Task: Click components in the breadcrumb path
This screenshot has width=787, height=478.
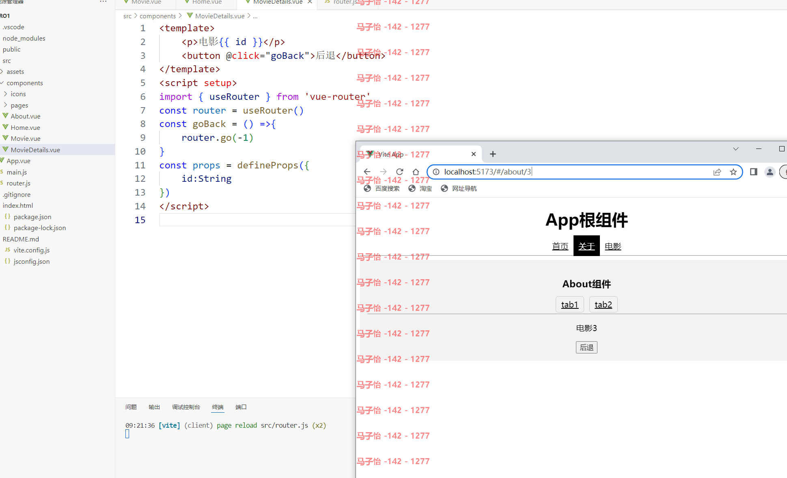Action: (157, 16)
